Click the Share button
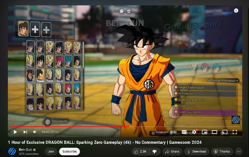Screen dimensions: 249x157 [x=172, y=152]
